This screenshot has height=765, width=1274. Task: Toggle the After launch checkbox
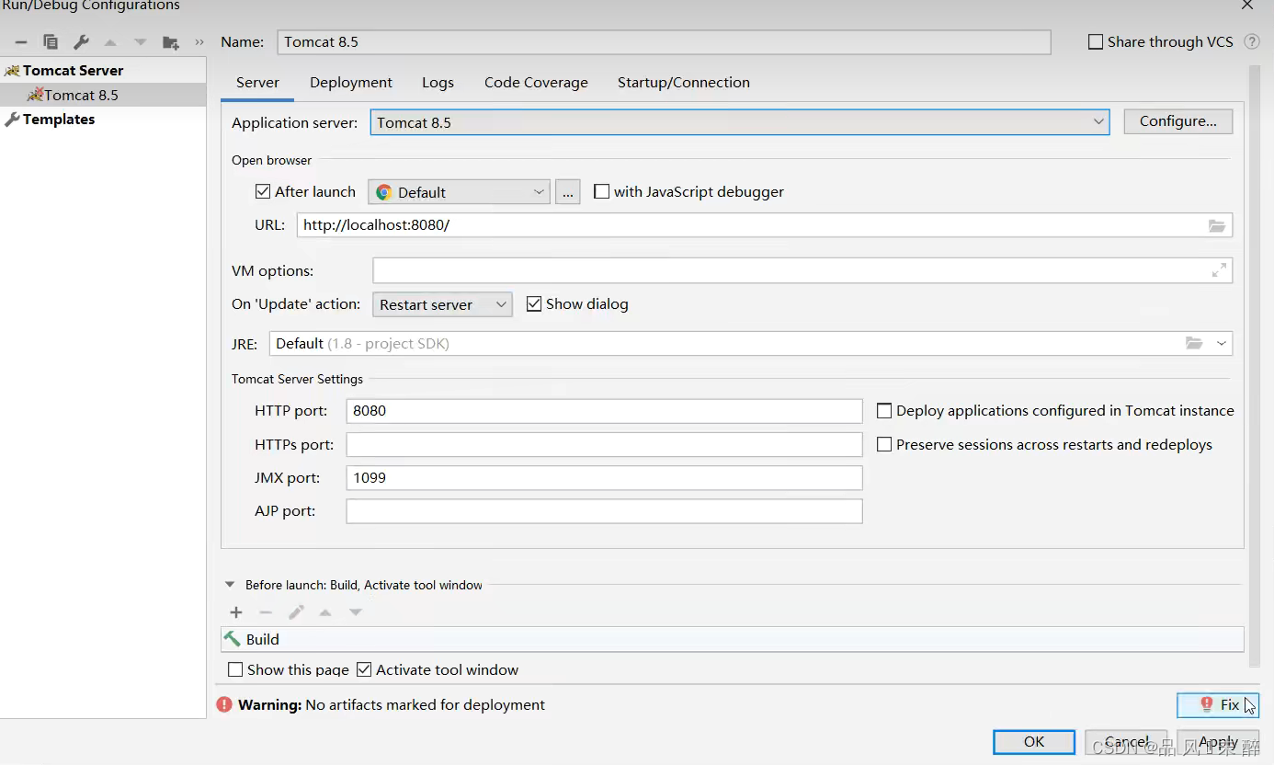point(263,191)
